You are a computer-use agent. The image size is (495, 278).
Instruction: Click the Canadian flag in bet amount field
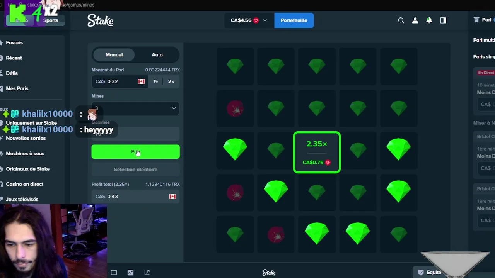(x=141, y=81)
